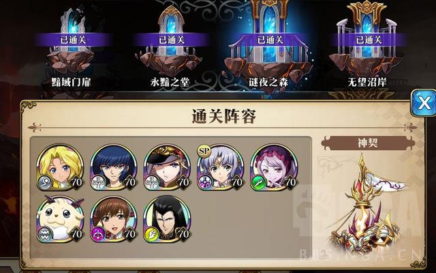Choose the long black-haired male hero

[167, 219]
